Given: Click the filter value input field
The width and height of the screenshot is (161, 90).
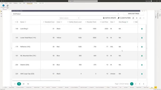Looking at the screenshot, I should click(91, 18).
